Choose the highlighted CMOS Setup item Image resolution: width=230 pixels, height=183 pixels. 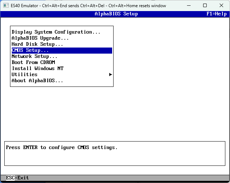pos(62,50)
